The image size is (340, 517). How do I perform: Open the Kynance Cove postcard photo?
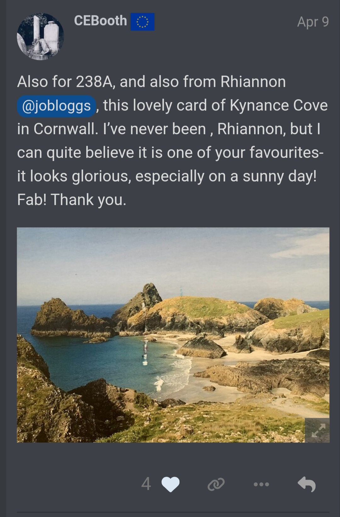pos(173,335)
